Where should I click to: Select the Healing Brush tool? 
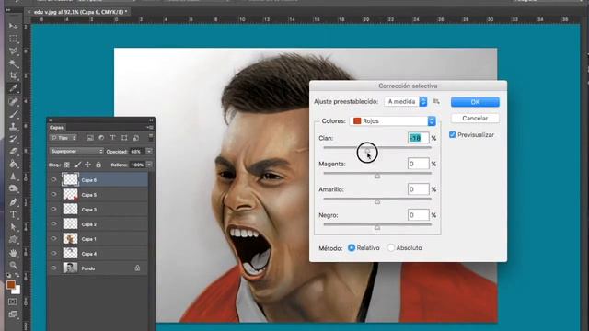point(13,101)
